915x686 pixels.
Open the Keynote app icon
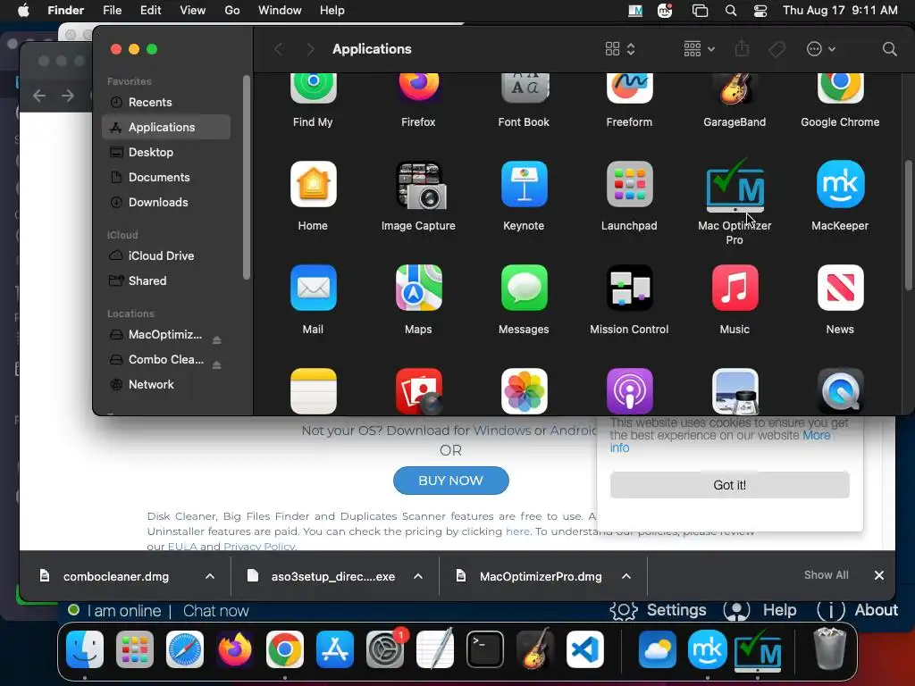pyautogui.click(x=524, y=184)
